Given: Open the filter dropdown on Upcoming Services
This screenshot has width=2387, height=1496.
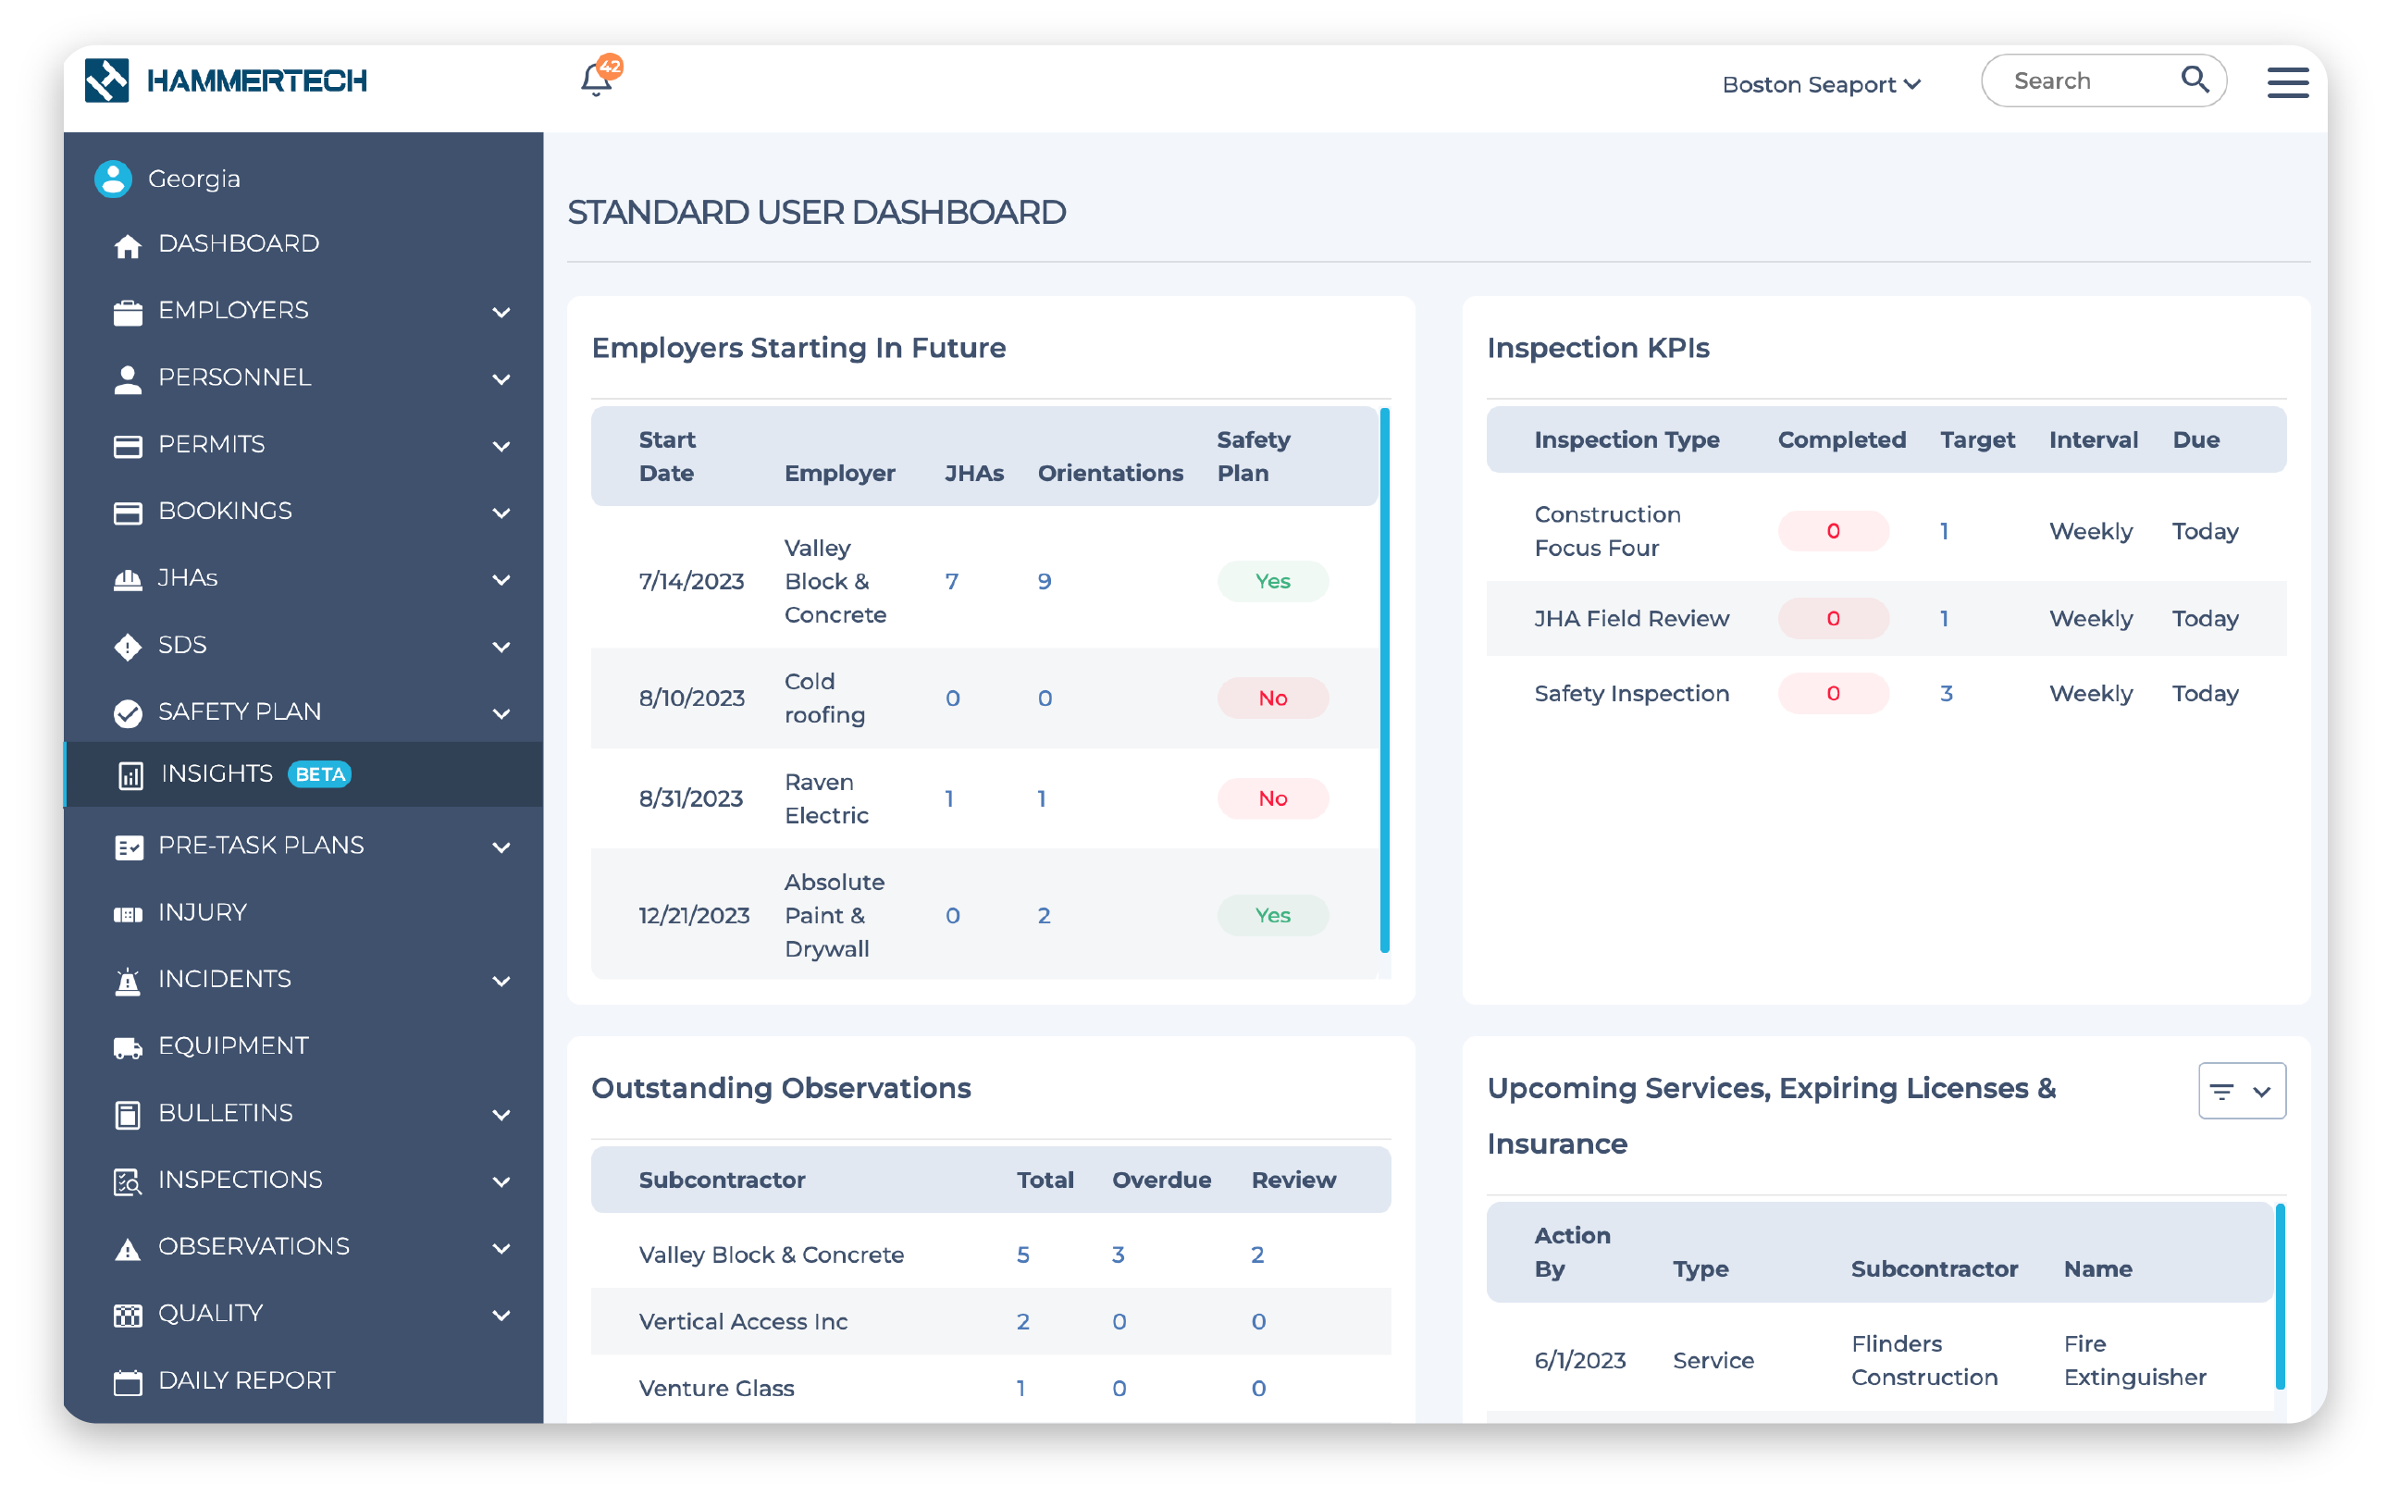Looking at the screenshot, I should coord(2241,1091).
